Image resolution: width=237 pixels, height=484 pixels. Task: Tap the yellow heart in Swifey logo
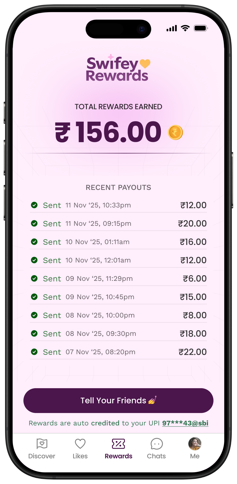(x=145, y=64)
